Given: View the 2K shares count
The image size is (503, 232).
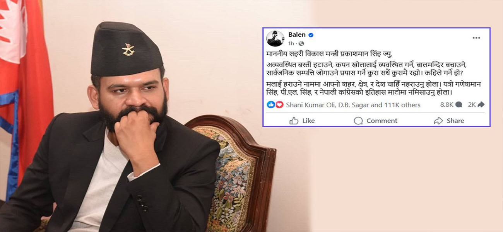Looking at the screenshot, I should click(472, 104).
